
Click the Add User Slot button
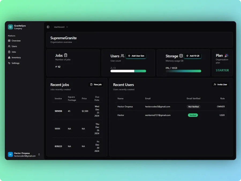[136, 56]
